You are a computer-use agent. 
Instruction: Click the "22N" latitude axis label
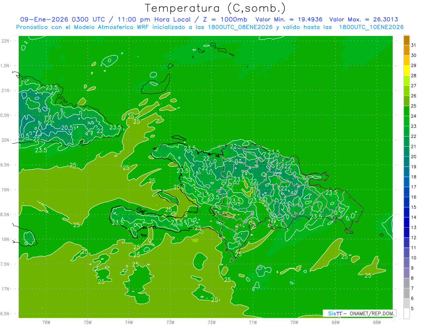6,41
